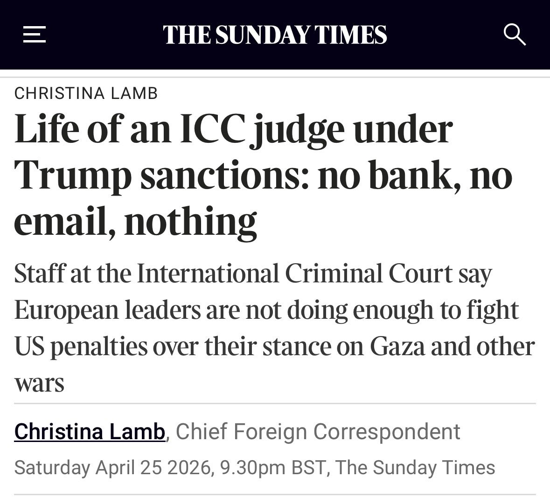
Task: Click the "Chief Foreign Correspondent" title text
Action: click(x=318, y=431)
